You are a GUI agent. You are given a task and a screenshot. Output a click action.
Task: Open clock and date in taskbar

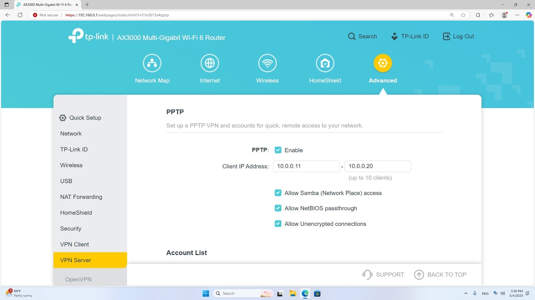tap(517, 293)
